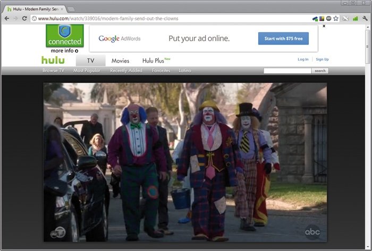Screen dimensions: 372x251
Task: Open Browse TV submenu
Action: [x=53, y=71]
